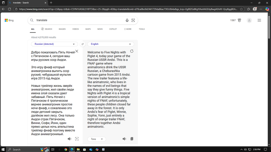
Task: Add this page to favorites star
Action: click(241, 9)
